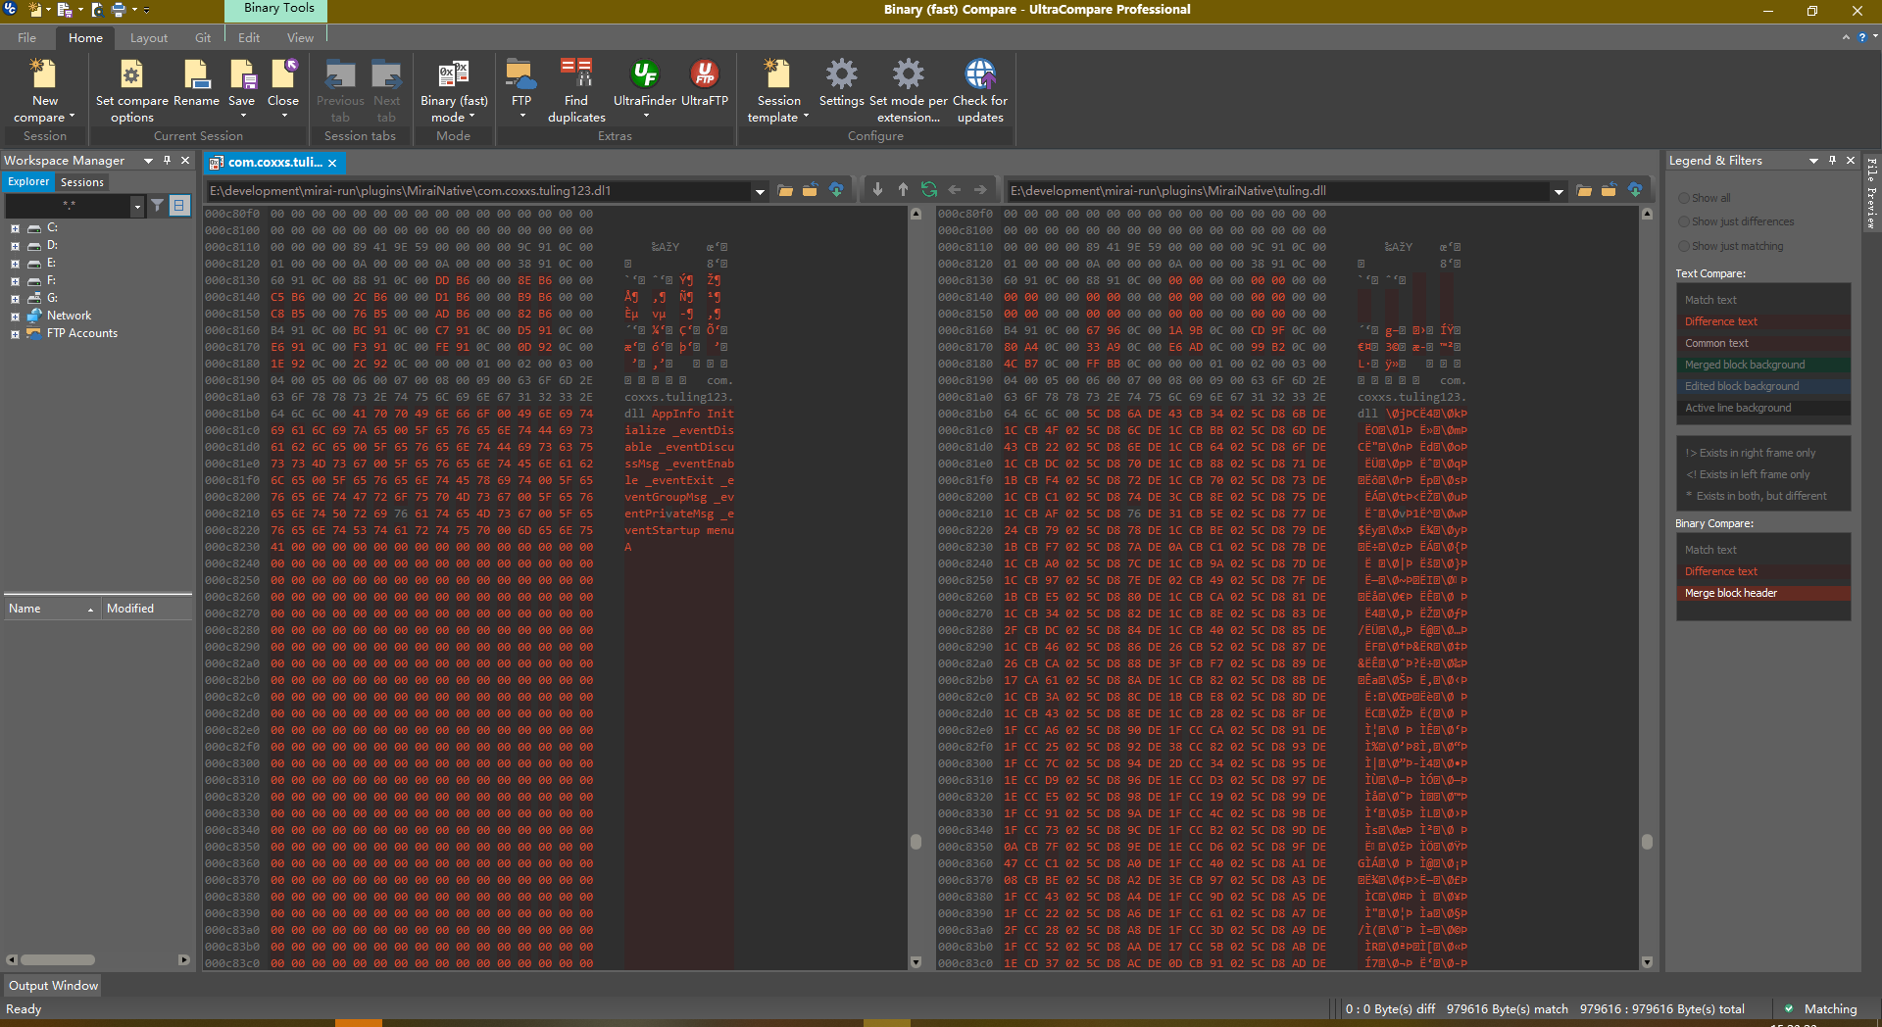This screenshot has width=1882, height=1027.
Task: Open left file path dropdown
Action: [x=760, y=192]
